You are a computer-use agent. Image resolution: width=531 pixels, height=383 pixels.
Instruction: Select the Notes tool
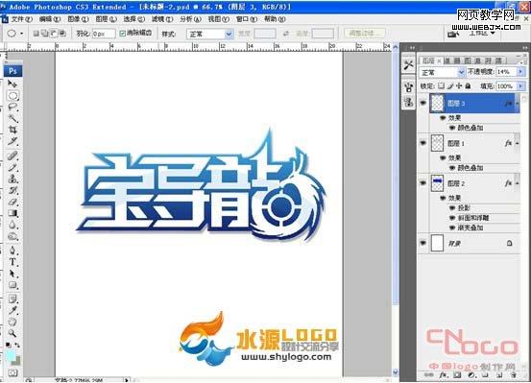[x=12, y=299]
